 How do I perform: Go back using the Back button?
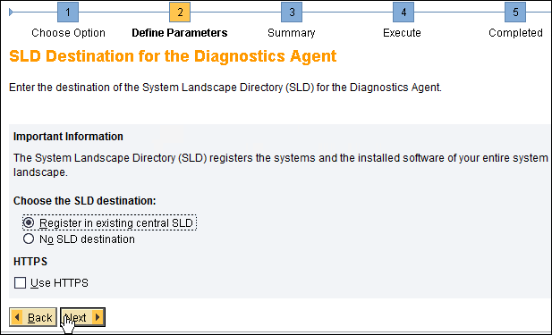click(33, 317)
